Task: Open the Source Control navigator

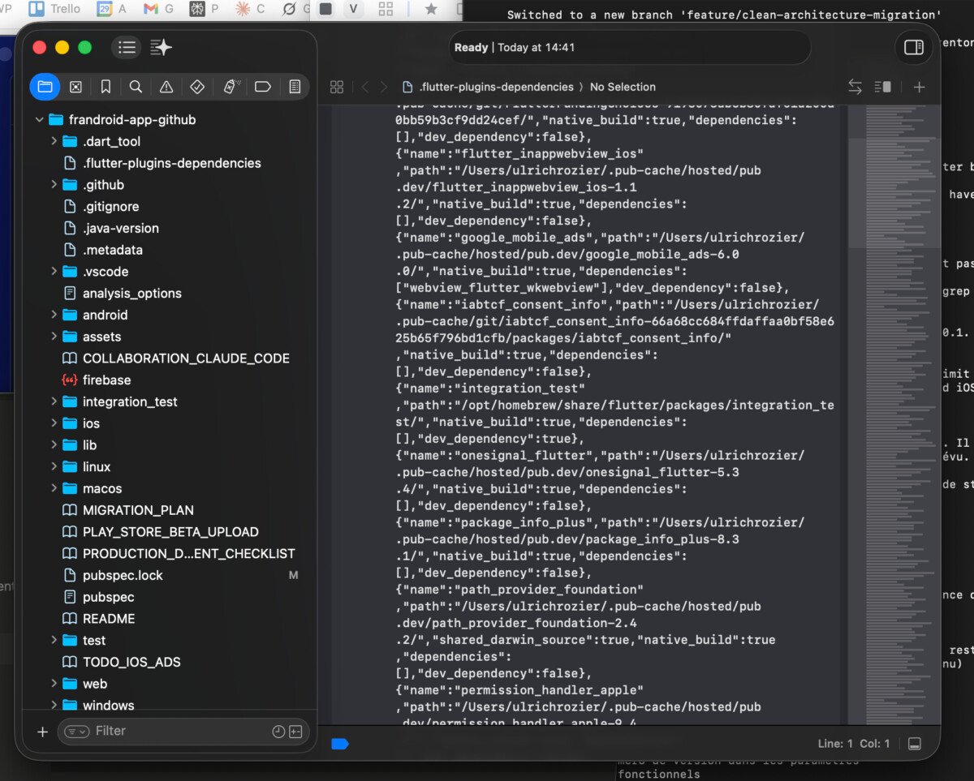Action: pyautogui.click(x=75, y=87)
